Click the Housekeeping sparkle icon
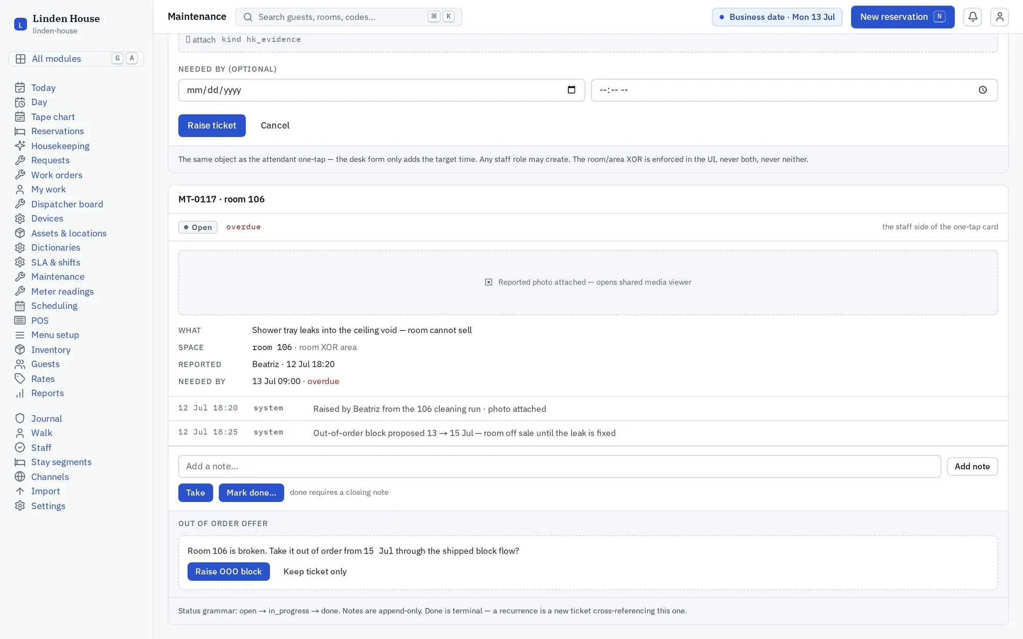This screenshot has width=1023, height=639. point(20,146)
